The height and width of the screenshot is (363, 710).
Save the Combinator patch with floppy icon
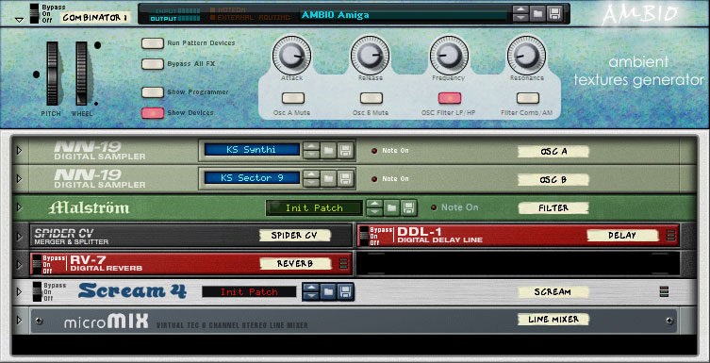point(553,14)
